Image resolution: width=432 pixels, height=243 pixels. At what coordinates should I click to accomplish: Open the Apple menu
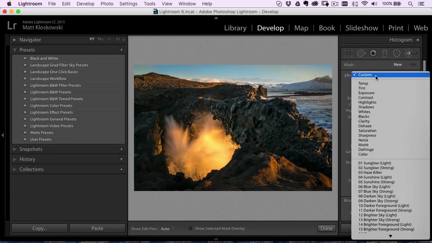[9, 4]
